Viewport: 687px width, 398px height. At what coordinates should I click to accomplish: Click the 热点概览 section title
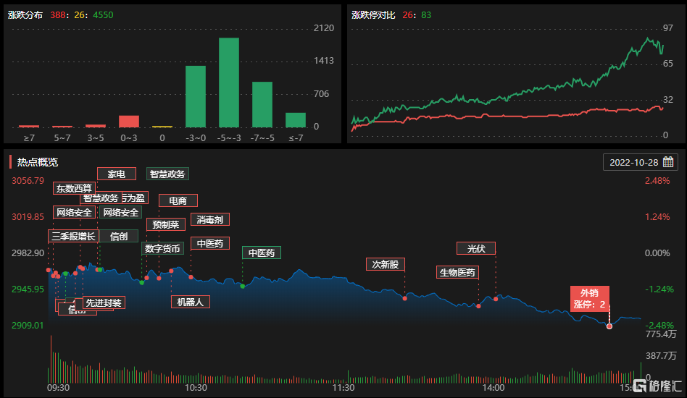[x=37, y=162]
